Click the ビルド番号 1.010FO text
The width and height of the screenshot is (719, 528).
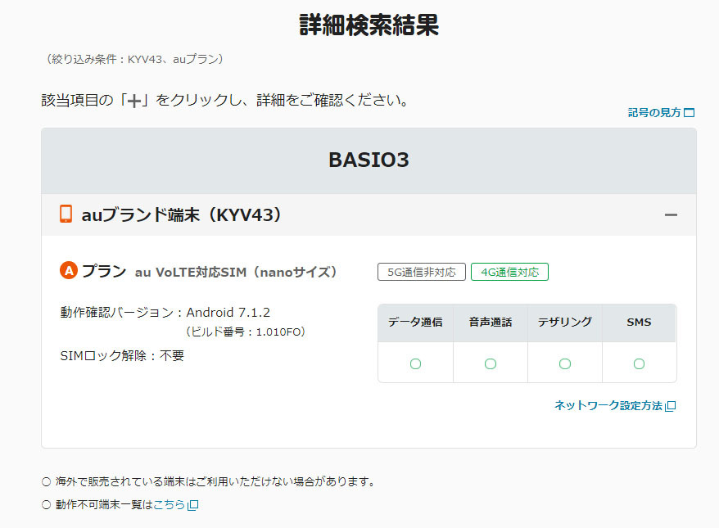[245, 332]
